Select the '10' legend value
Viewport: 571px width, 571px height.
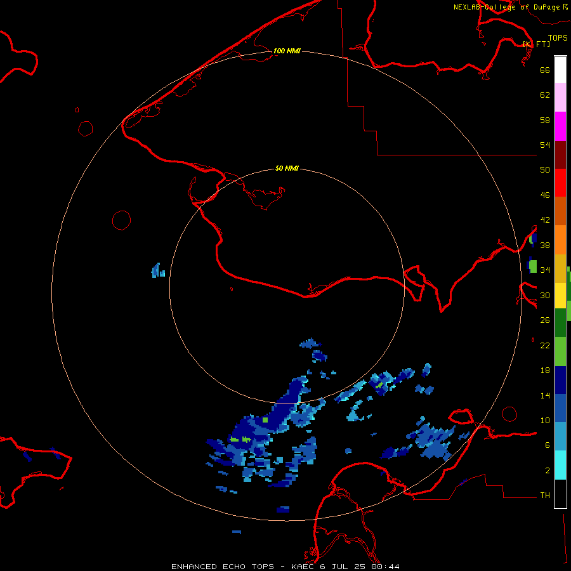(x=545, y=420)
